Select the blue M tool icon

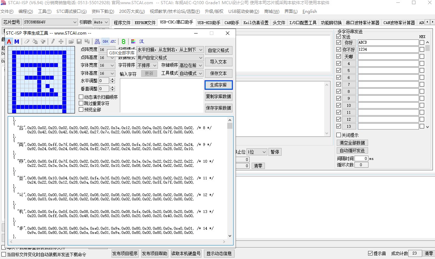(x=16, y=42)
